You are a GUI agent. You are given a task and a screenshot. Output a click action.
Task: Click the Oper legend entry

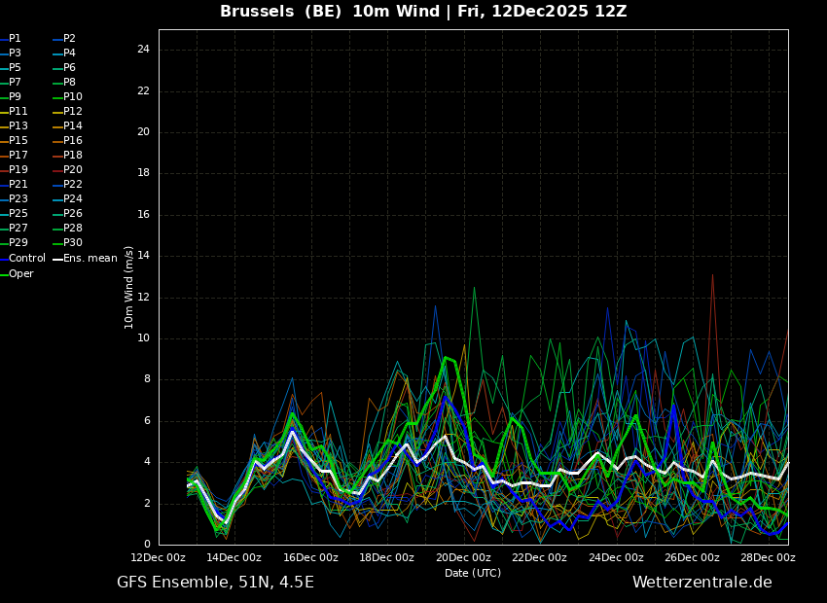[21, 274]
